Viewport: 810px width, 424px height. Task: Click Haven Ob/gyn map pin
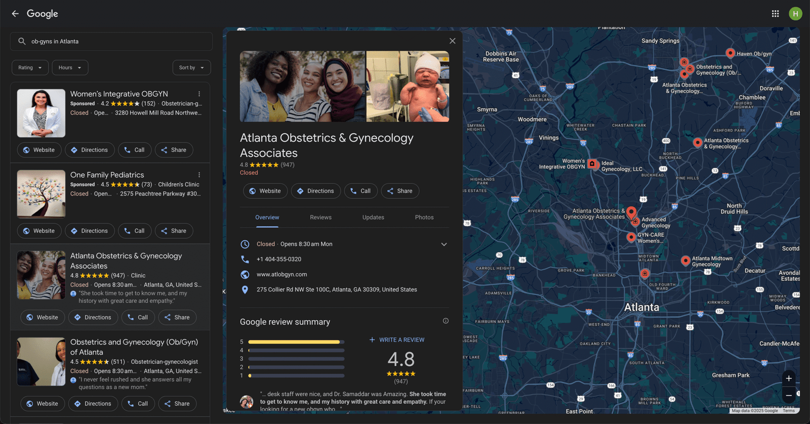coord(730,53)
